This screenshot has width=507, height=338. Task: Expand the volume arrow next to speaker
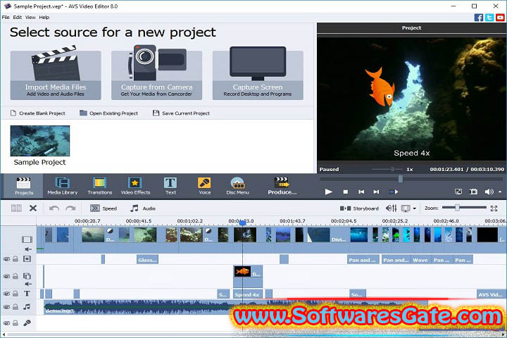500,192
